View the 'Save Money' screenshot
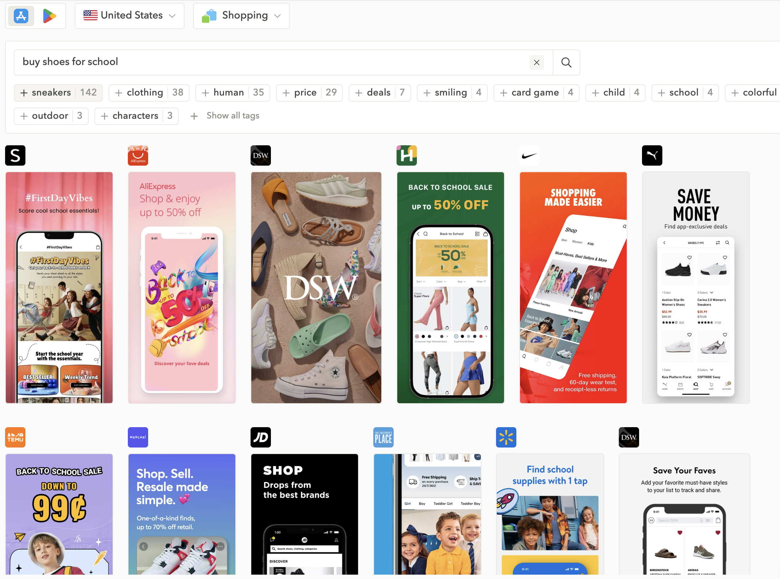780x579 pixels. pyautogui.click(x=696, y=288)
